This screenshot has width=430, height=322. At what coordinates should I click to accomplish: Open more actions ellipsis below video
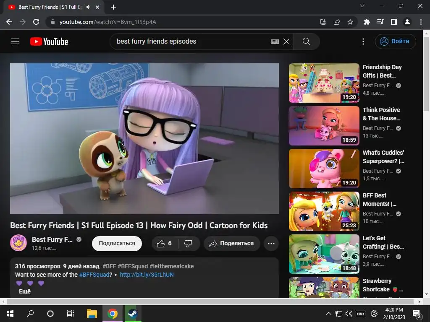pos(271,244)
